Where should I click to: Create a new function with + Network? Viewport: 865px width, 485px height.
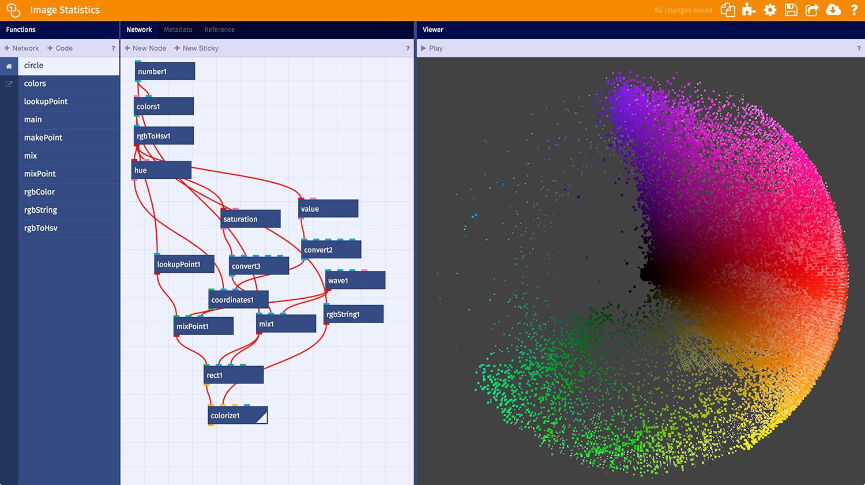[x=21, y=48]
